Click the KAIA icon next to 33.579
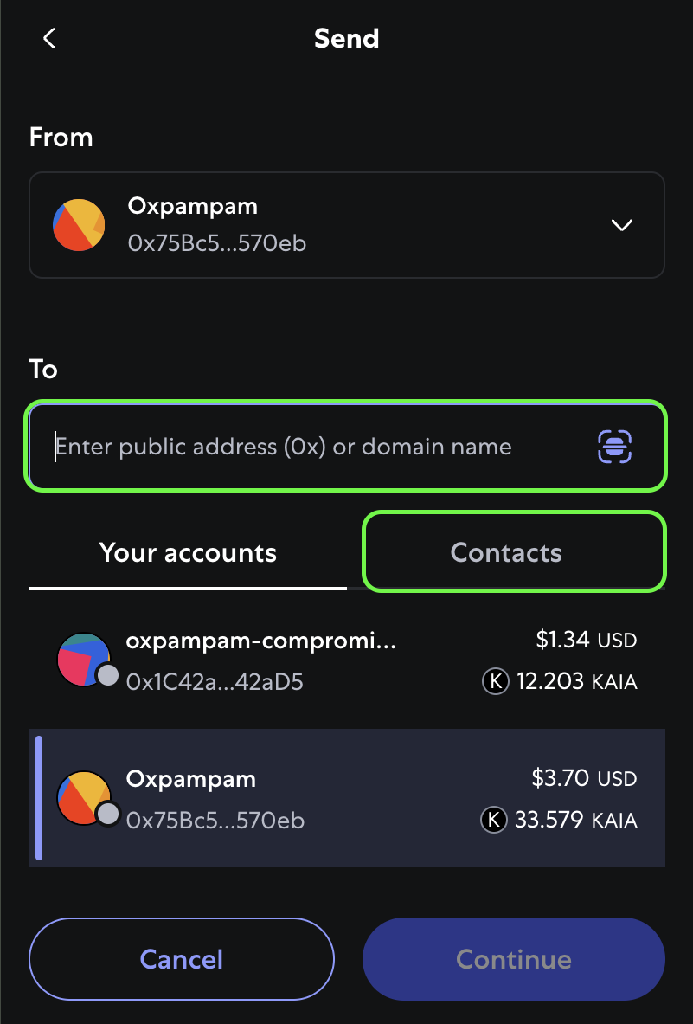This screenshot has width=693, height=1024. click(494, 820)
